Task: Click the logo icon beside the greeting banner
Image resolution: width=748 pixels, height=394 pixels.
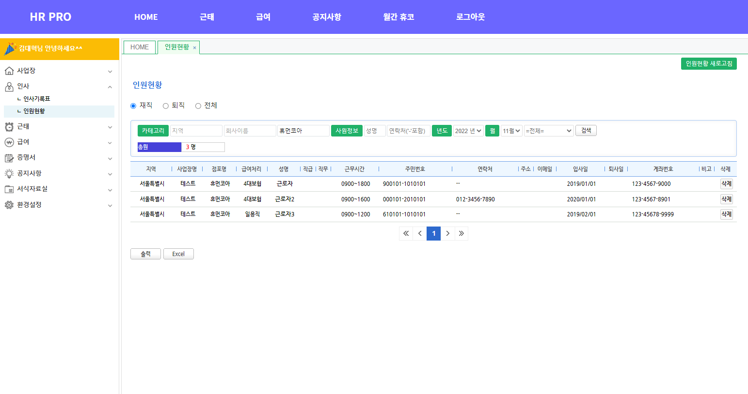Action: tap(10, 49)
